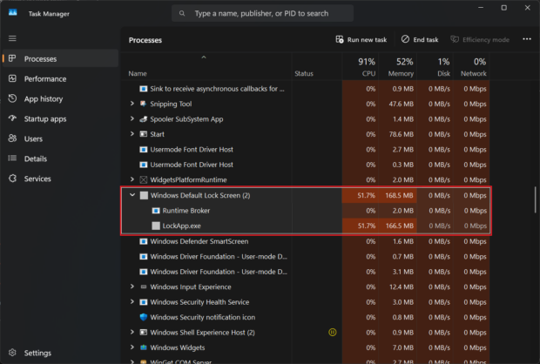The height and width of the screenshot is (364, 540).
Task: Click the search magnifier icon
Action: [182, 13]
